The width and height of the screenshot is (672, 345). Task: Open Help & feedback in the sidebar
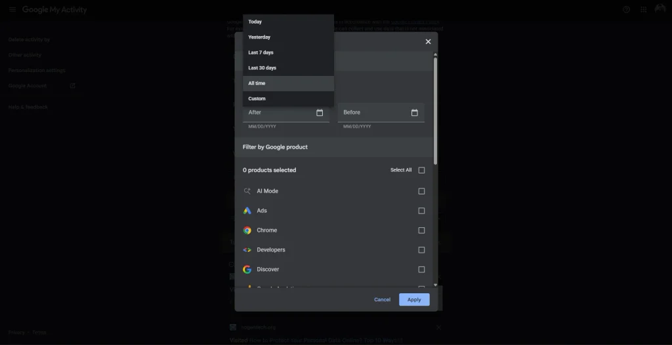pos(28,107)
